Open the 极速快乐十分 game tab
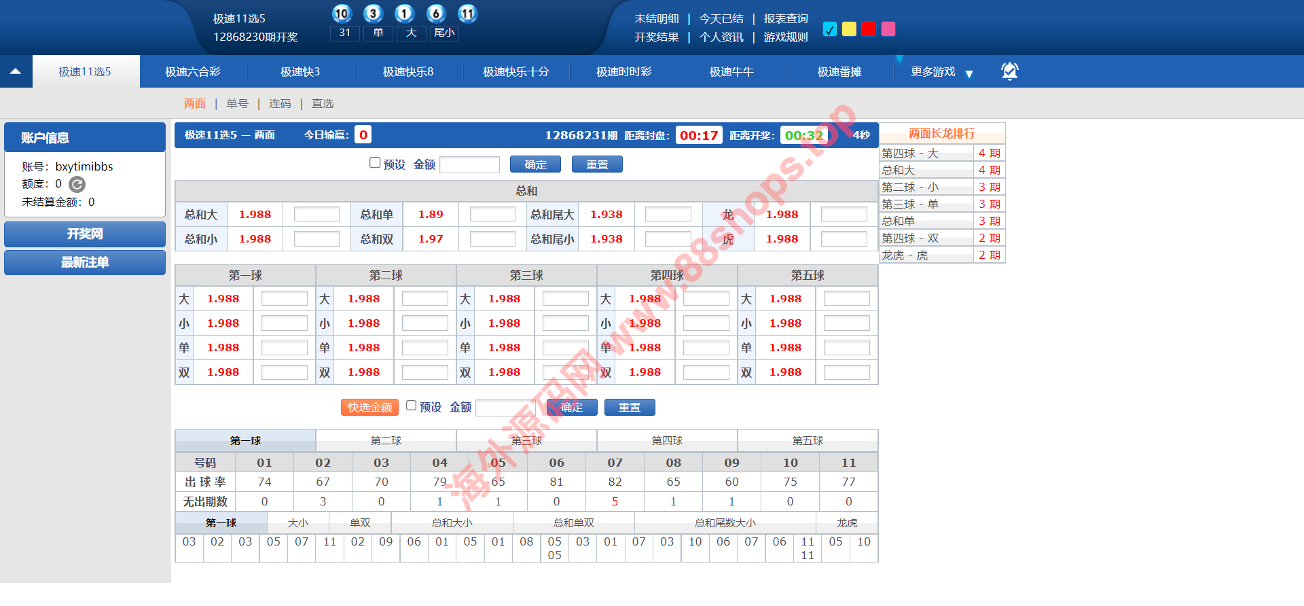 pos(515,72)
